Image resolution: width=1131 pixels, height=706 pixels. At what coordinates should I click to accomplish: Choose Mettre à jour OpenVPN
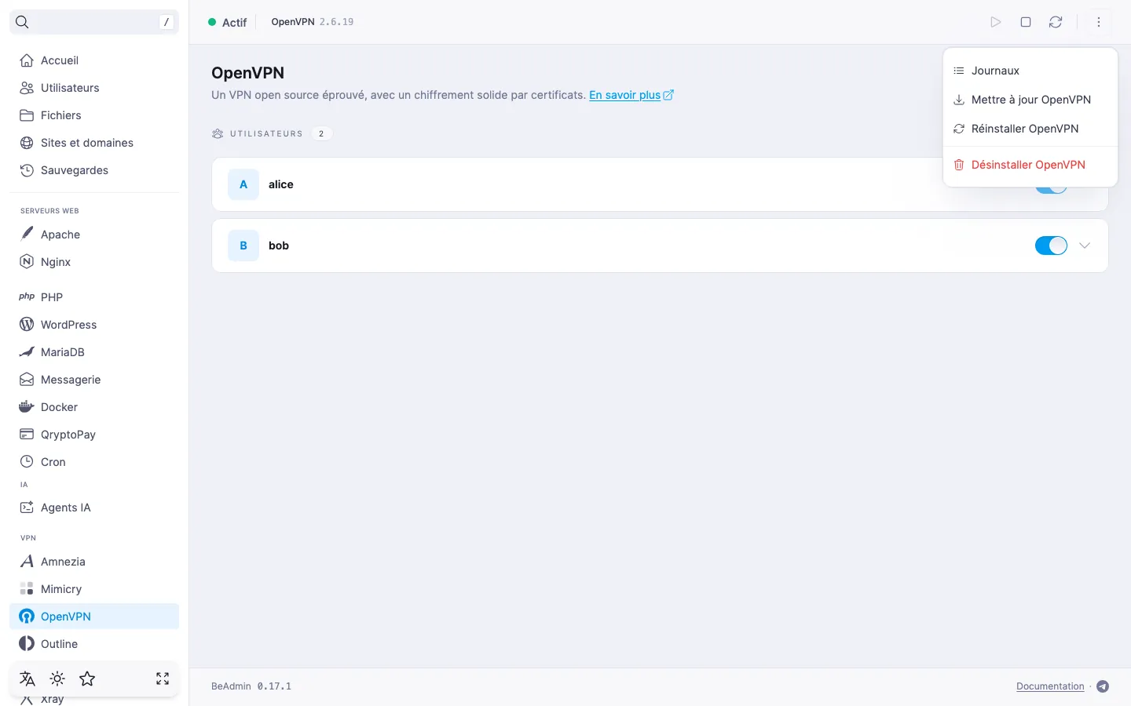pyautogui.click(x=1030, y=100)
